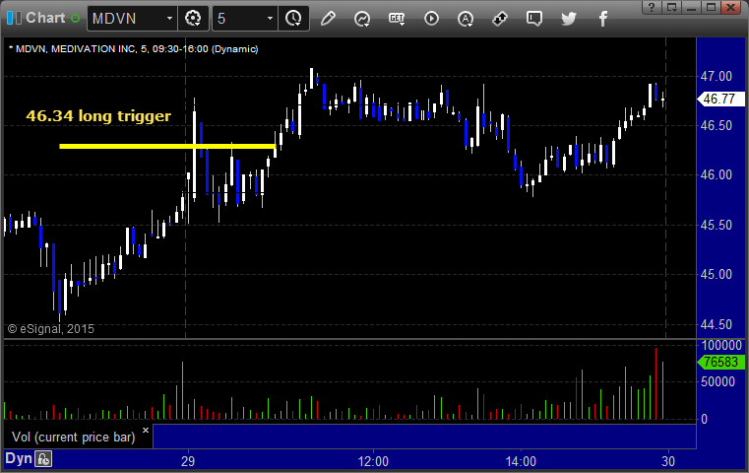
Task: Click the help question mark button
Action: point(652,7)
